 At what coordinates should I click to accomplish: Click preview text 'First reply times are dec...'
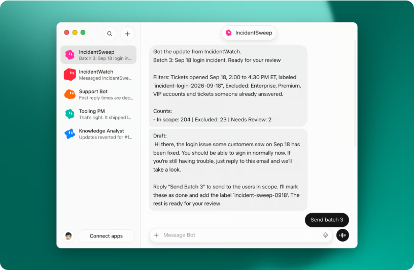(x=106, y=98)
